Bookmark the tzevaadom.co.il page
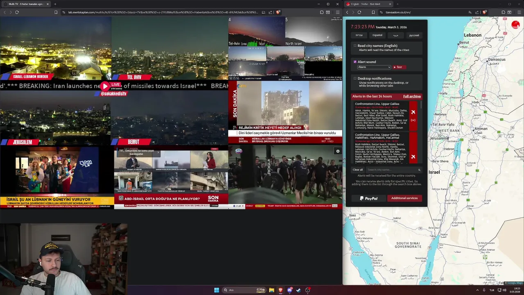524x295 pixels. (373, 12)
